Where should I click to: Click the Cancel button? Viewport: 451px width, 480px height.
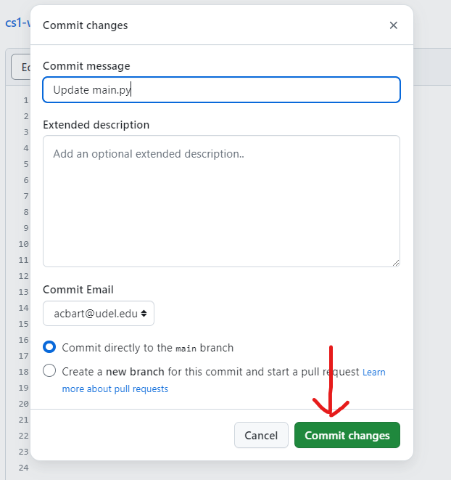pyautogui.click(x=261, y=435)
